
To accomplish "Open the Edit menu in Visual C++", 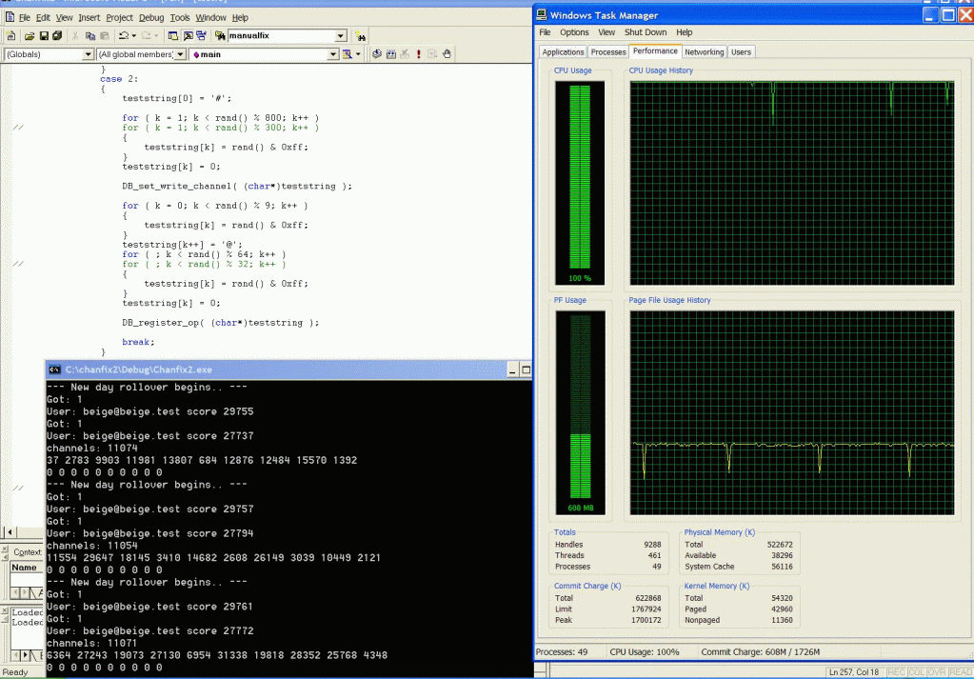I will [43, 17].
